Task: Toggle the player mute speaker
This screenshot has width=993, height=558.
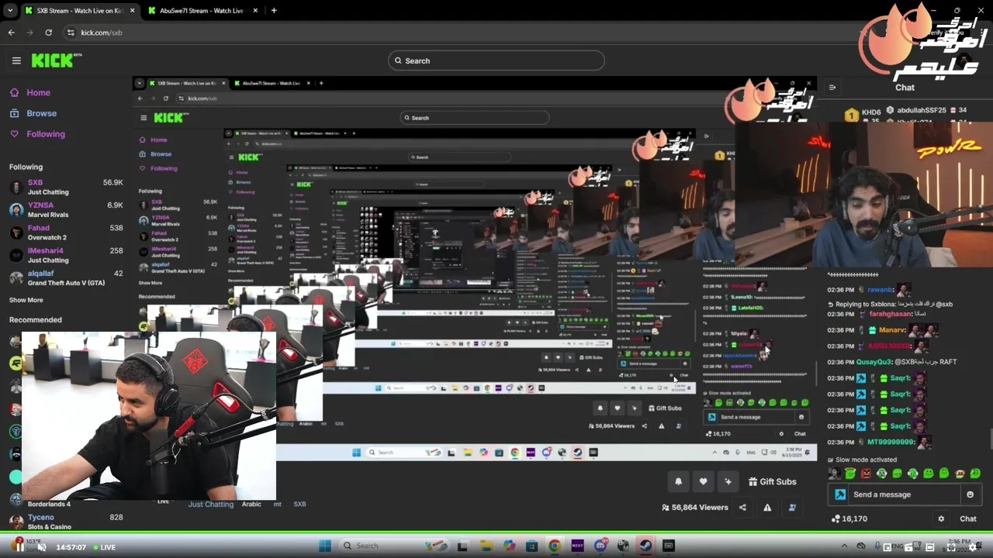Action: click(41, 547)
